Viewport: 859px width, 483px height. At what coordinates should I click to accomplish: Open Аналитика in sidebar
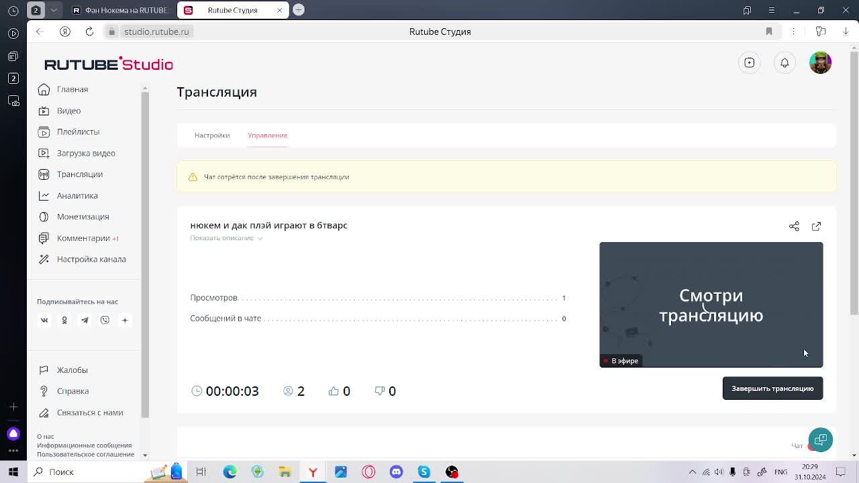point(77,196)
